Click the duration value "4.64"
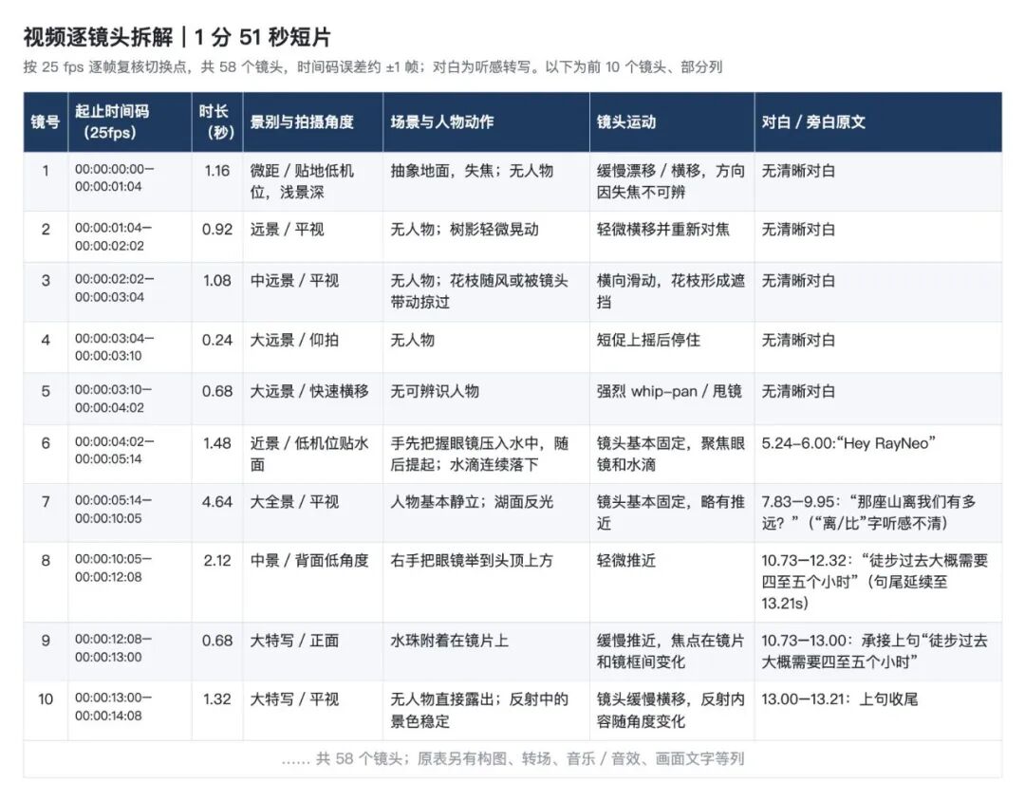This screenshot has height=801, width=1025. click(x=217, y=501)
